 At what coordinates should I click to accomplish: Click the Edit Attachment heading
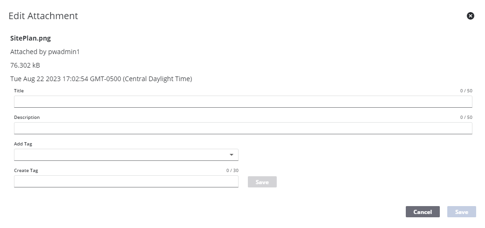pos(43,16)
